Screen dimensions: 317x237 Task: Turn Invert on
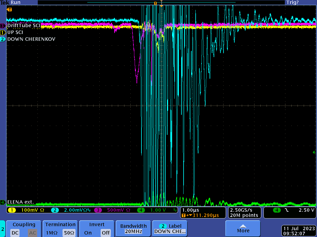[x=88, y=233]
